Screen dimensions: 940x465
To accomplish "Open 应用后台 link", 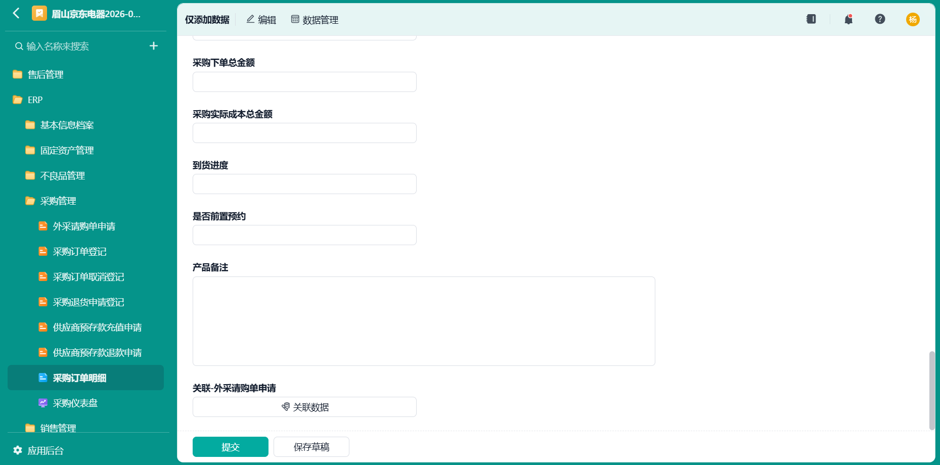I will tap(46, 450).
